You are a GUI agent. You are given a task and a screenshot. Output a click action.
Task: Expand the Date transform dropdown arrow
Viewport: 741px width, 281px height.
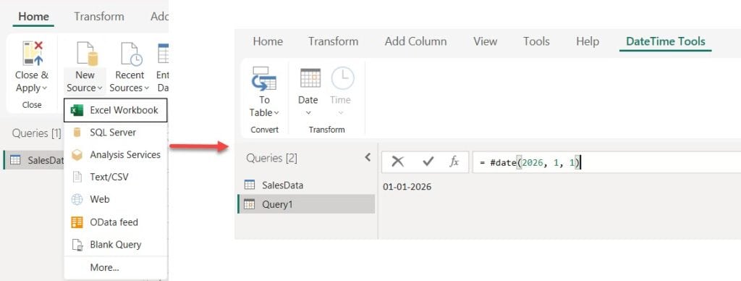click(308, 113)
